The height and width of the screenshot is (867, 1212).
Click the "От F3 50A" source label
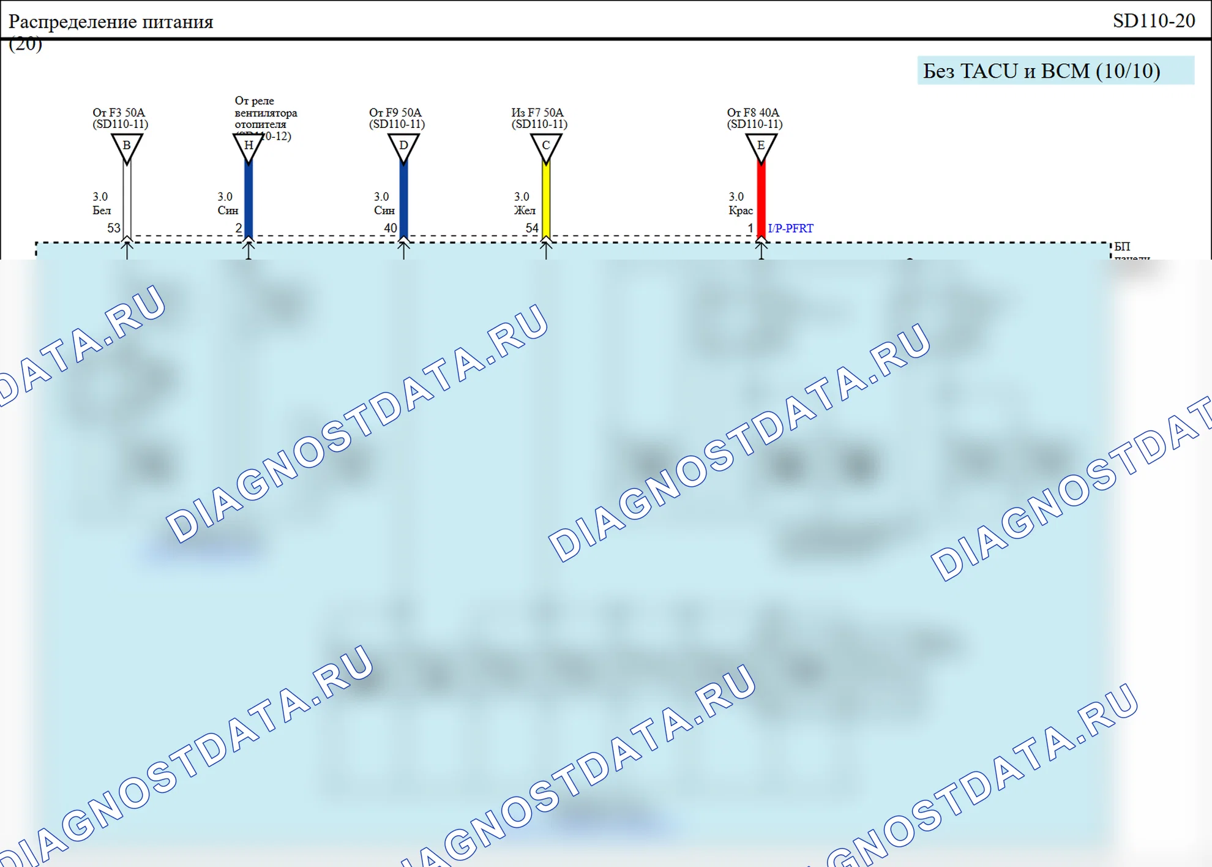pyautogui.click(x=119, y=113)
